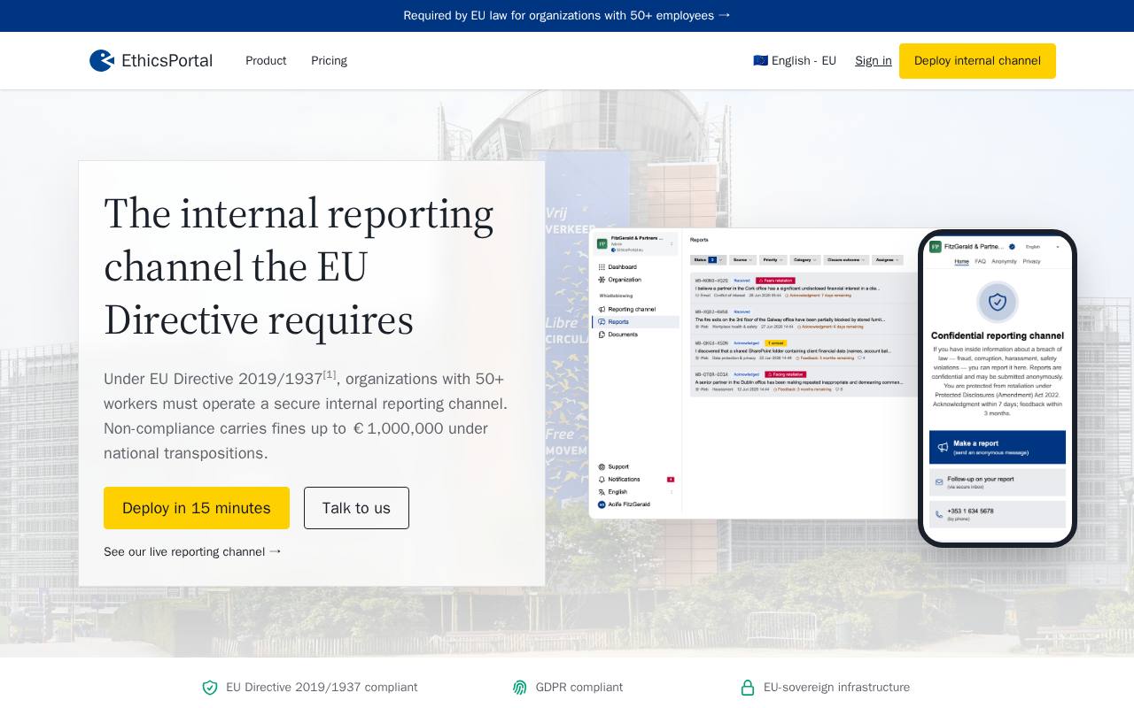Click the verified badge next to FitzGerald & Partne...
The height and width of the screenshot is (708, 1134).
(x=1012, y=247)
